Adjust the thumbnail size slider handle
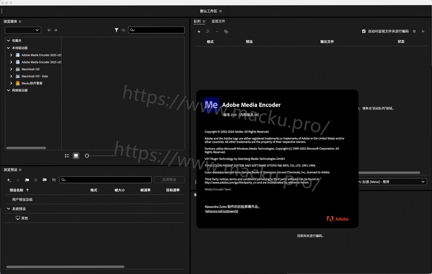Screen dimensions: 432x274 tap(87, 156)
